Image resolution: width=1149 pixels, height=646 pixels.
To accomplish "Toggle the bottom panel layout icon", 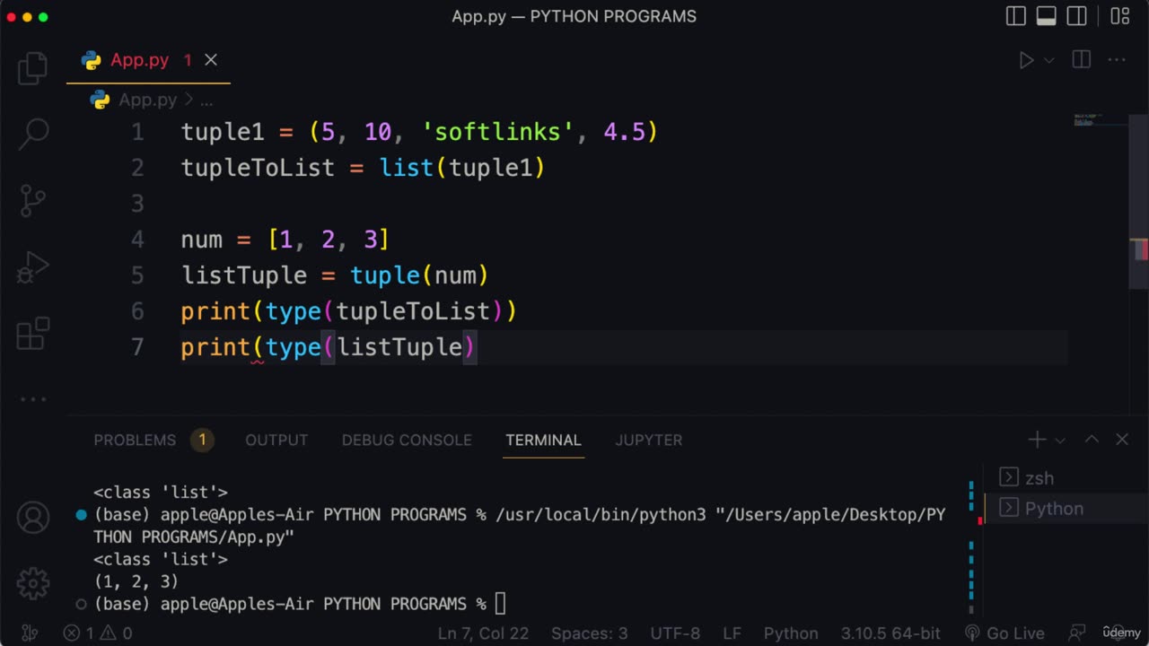I will 1047,16.
